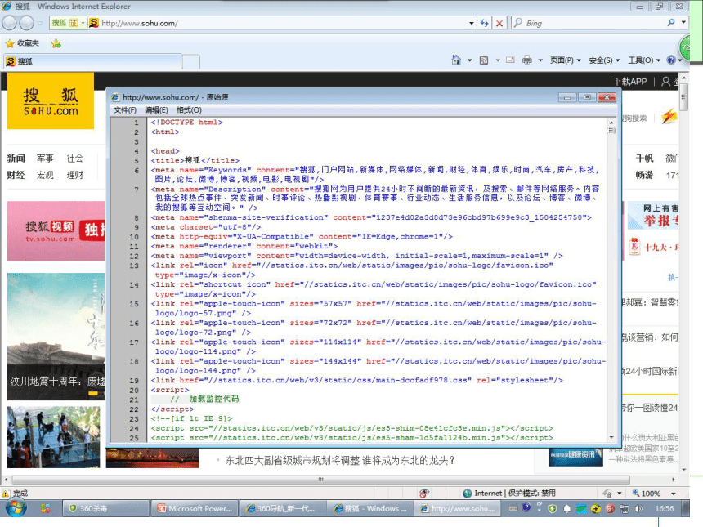Image resolution: width=703 pixels, height=527 pixels.
Task: Expand the Print dropdown arrow
Action: point(540,60)
